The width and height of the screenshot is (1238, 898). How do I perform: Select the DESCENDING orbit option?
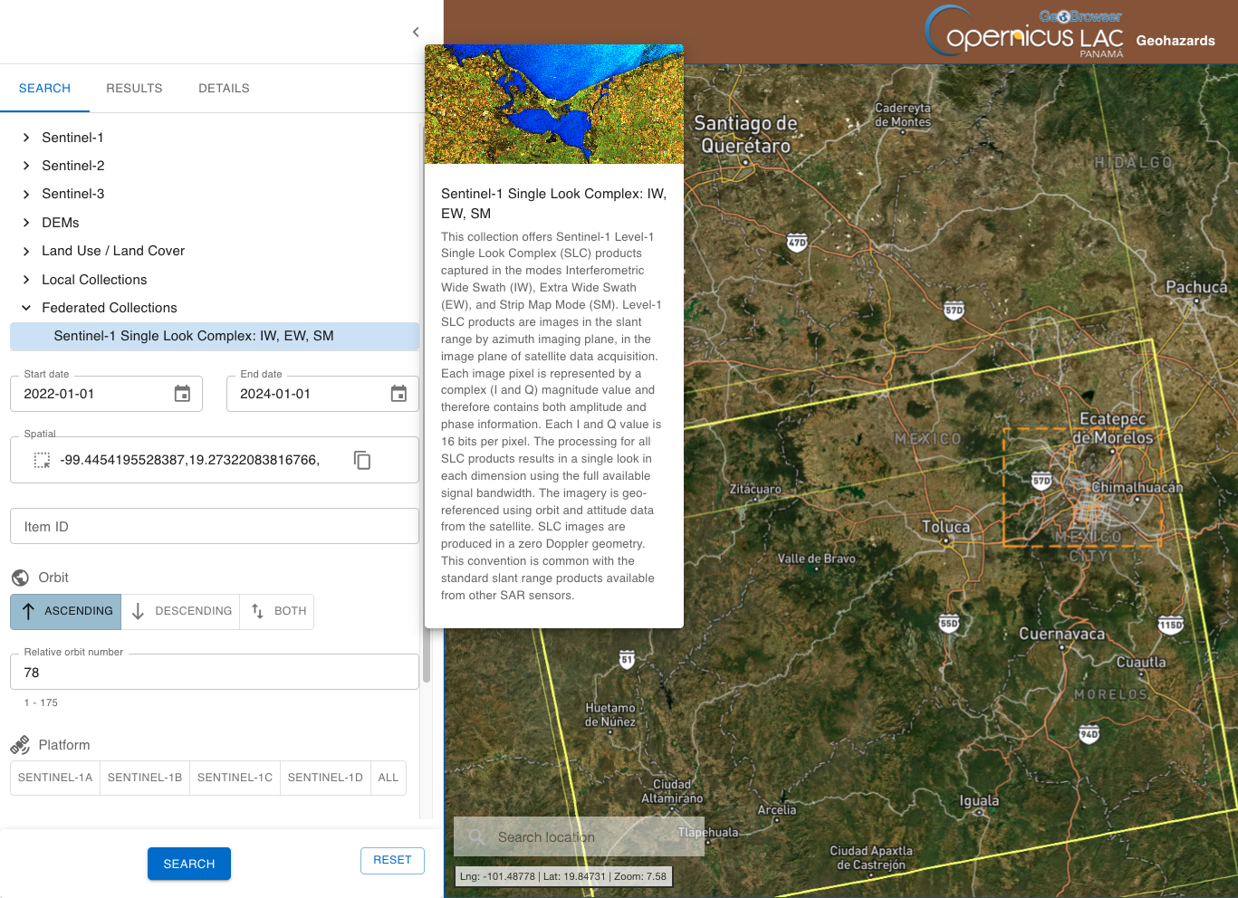click(181, 611)
